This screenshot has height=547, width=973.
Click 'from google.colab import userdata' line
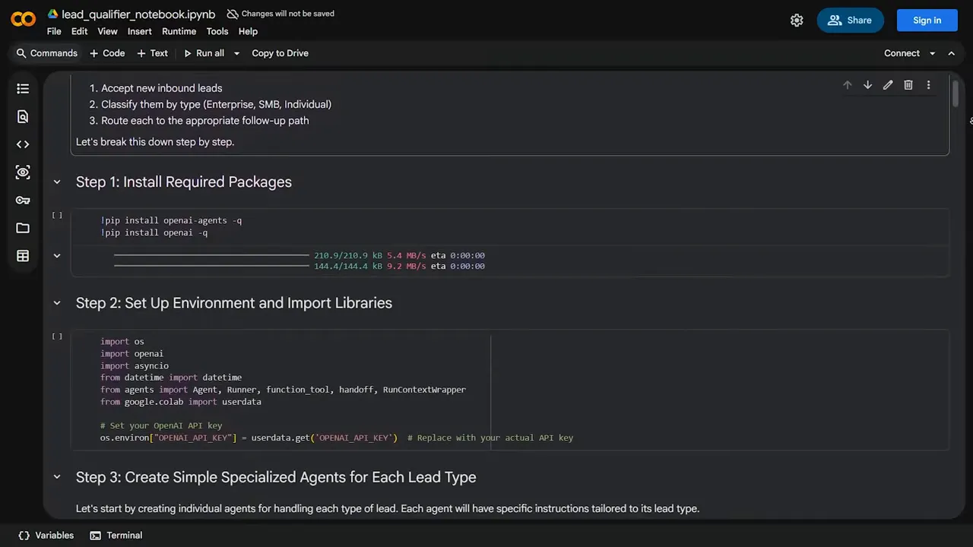[181, 401]
